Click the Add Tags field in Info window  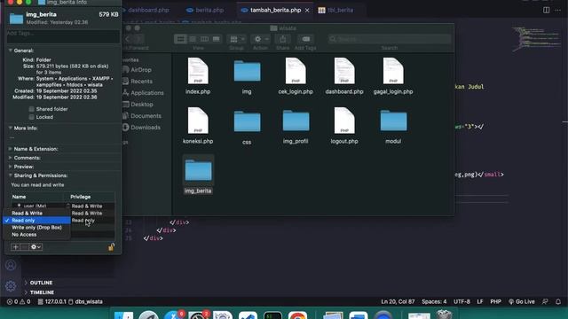[63, 35]
